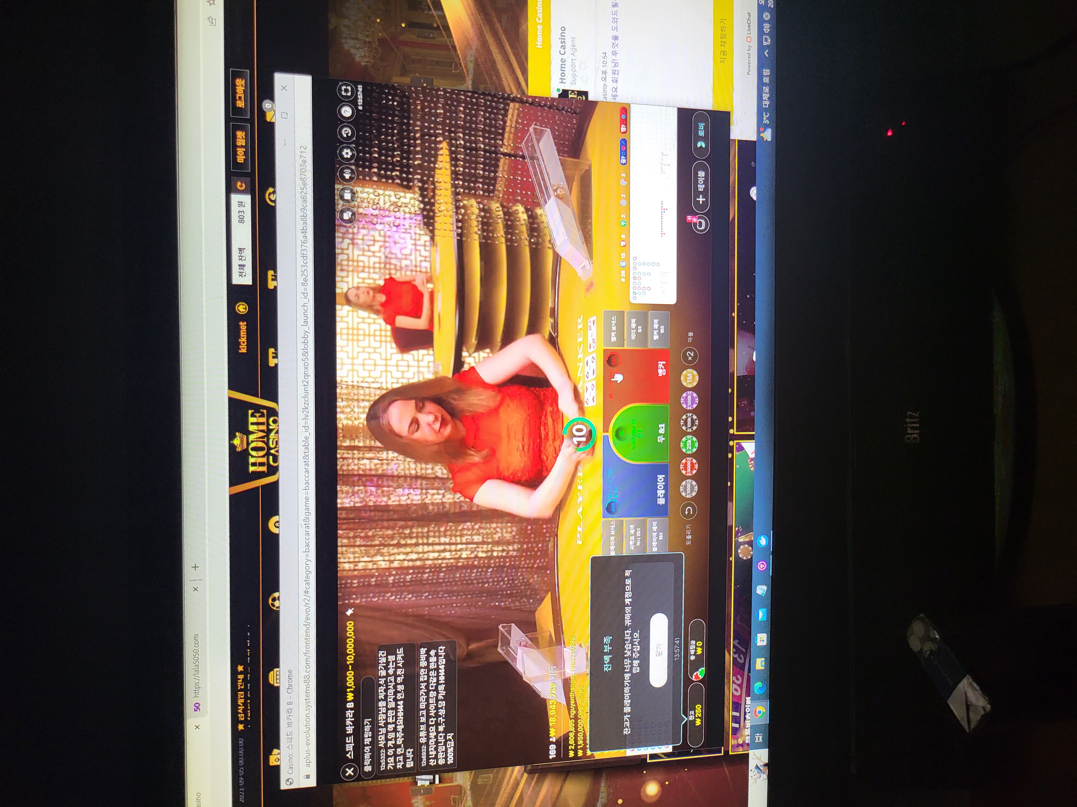Viewport: 1077px width, 807px height.
Task: Click the x2 더블 double bet button
Action: 690,356
